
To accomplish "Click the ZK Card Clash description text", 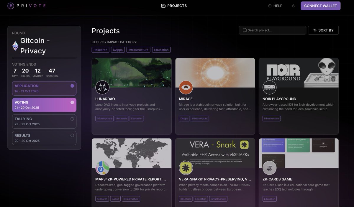I will (x=296, y=187).
